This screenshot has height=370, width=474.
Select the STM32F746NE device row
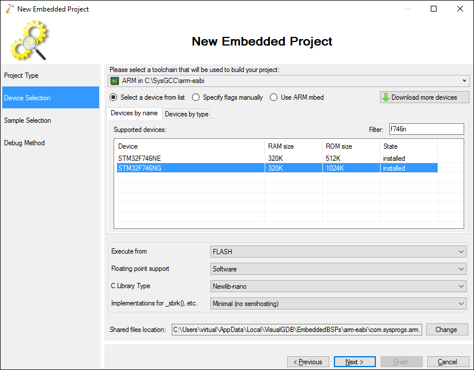coord(277,158)
